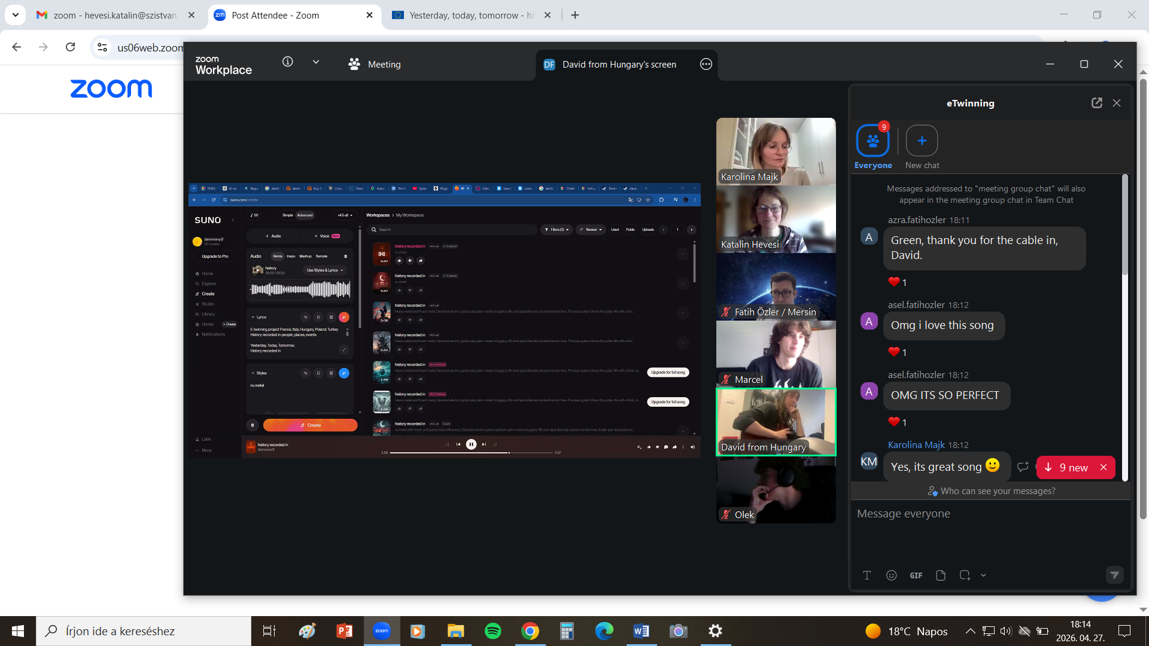Click the GIF button in chat toolbar

pyautogui.click(x=916, y=575)
